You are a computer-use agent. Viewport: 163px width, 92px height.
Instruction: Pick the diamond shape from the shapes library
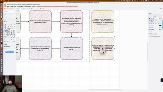tap(11, 27)
